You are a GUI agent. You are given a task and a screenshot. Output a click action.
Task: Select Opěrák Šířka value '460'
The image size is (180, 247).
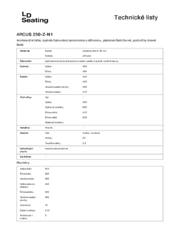85,71
